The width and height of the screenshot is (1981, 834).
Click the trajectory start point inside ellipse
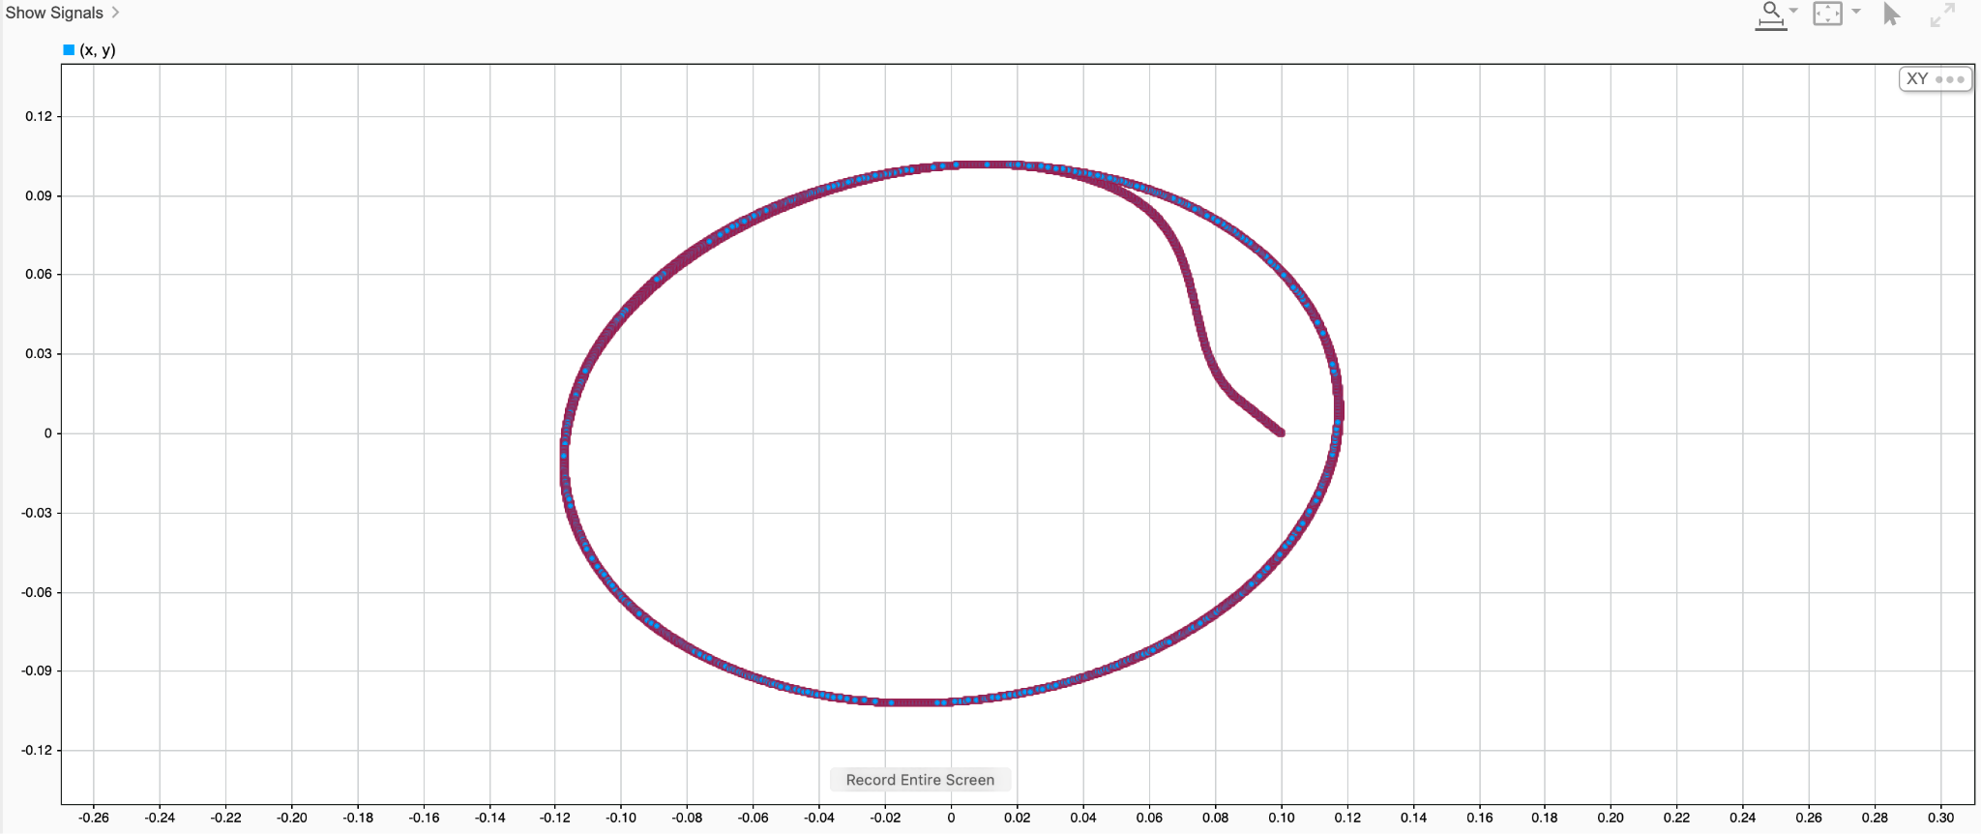(x=1281, y=432)
